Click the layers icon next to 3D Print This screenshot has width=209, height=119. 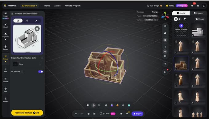tap(94, 114)
